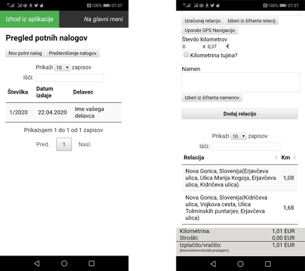
Task: Tap download notification icon on left phone
Action: [31, 5]
